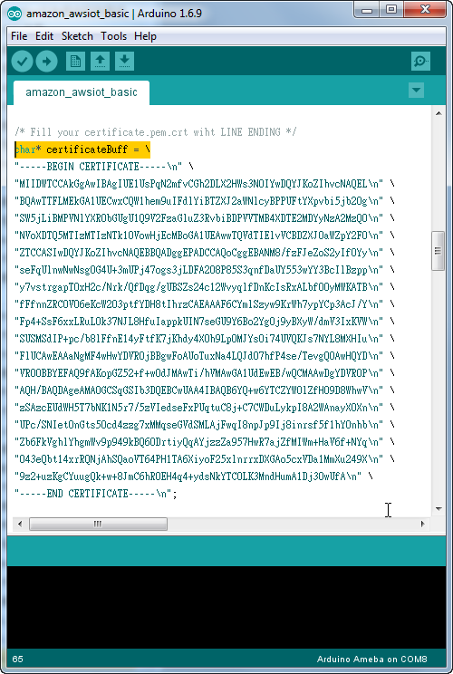Click the vertical scrollbar thumb
453x674 pixels.
(x=438, y=251)
